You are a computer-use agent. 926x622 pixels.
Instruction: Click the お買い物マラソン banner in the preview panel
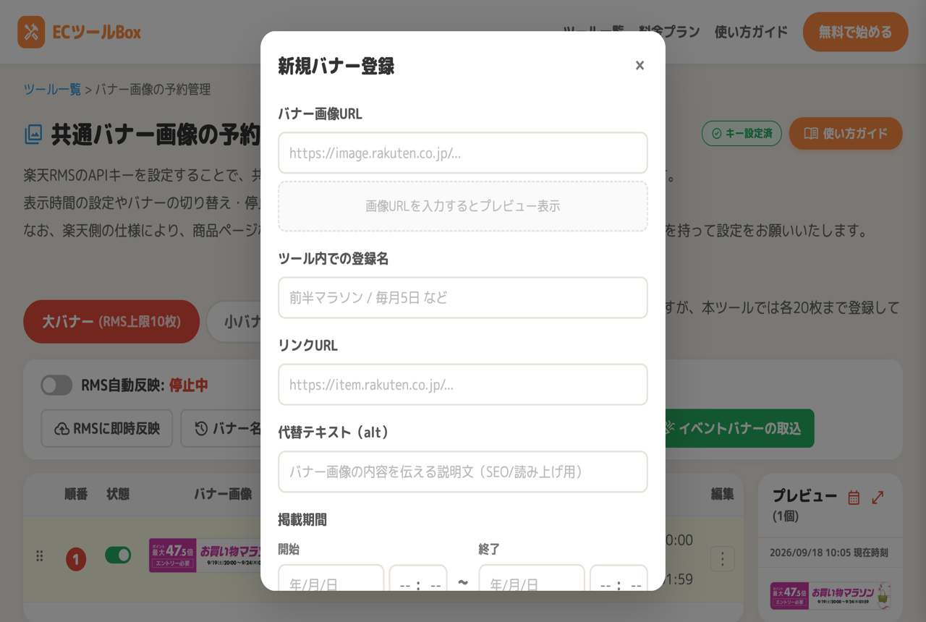coord(831,596)
